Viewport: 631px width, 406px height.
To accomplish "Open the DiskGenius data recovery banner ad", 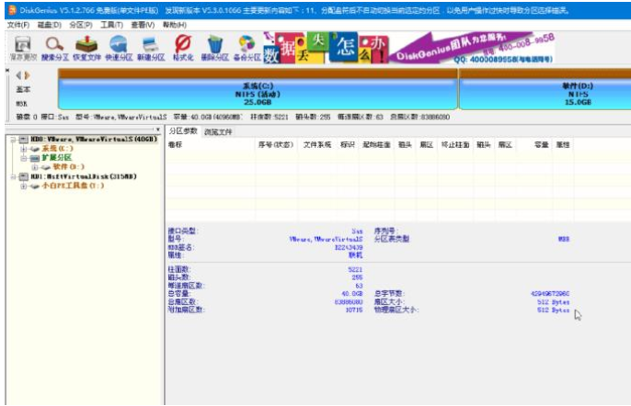I will (x=409, y=48).
